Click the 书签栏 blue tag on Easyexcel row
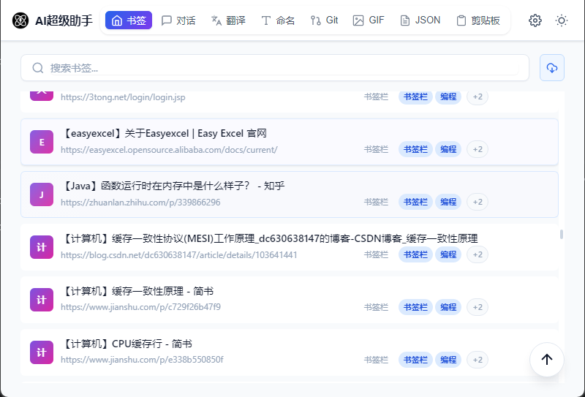Screen dimensions: 585x397 click(x=415, y=149)
